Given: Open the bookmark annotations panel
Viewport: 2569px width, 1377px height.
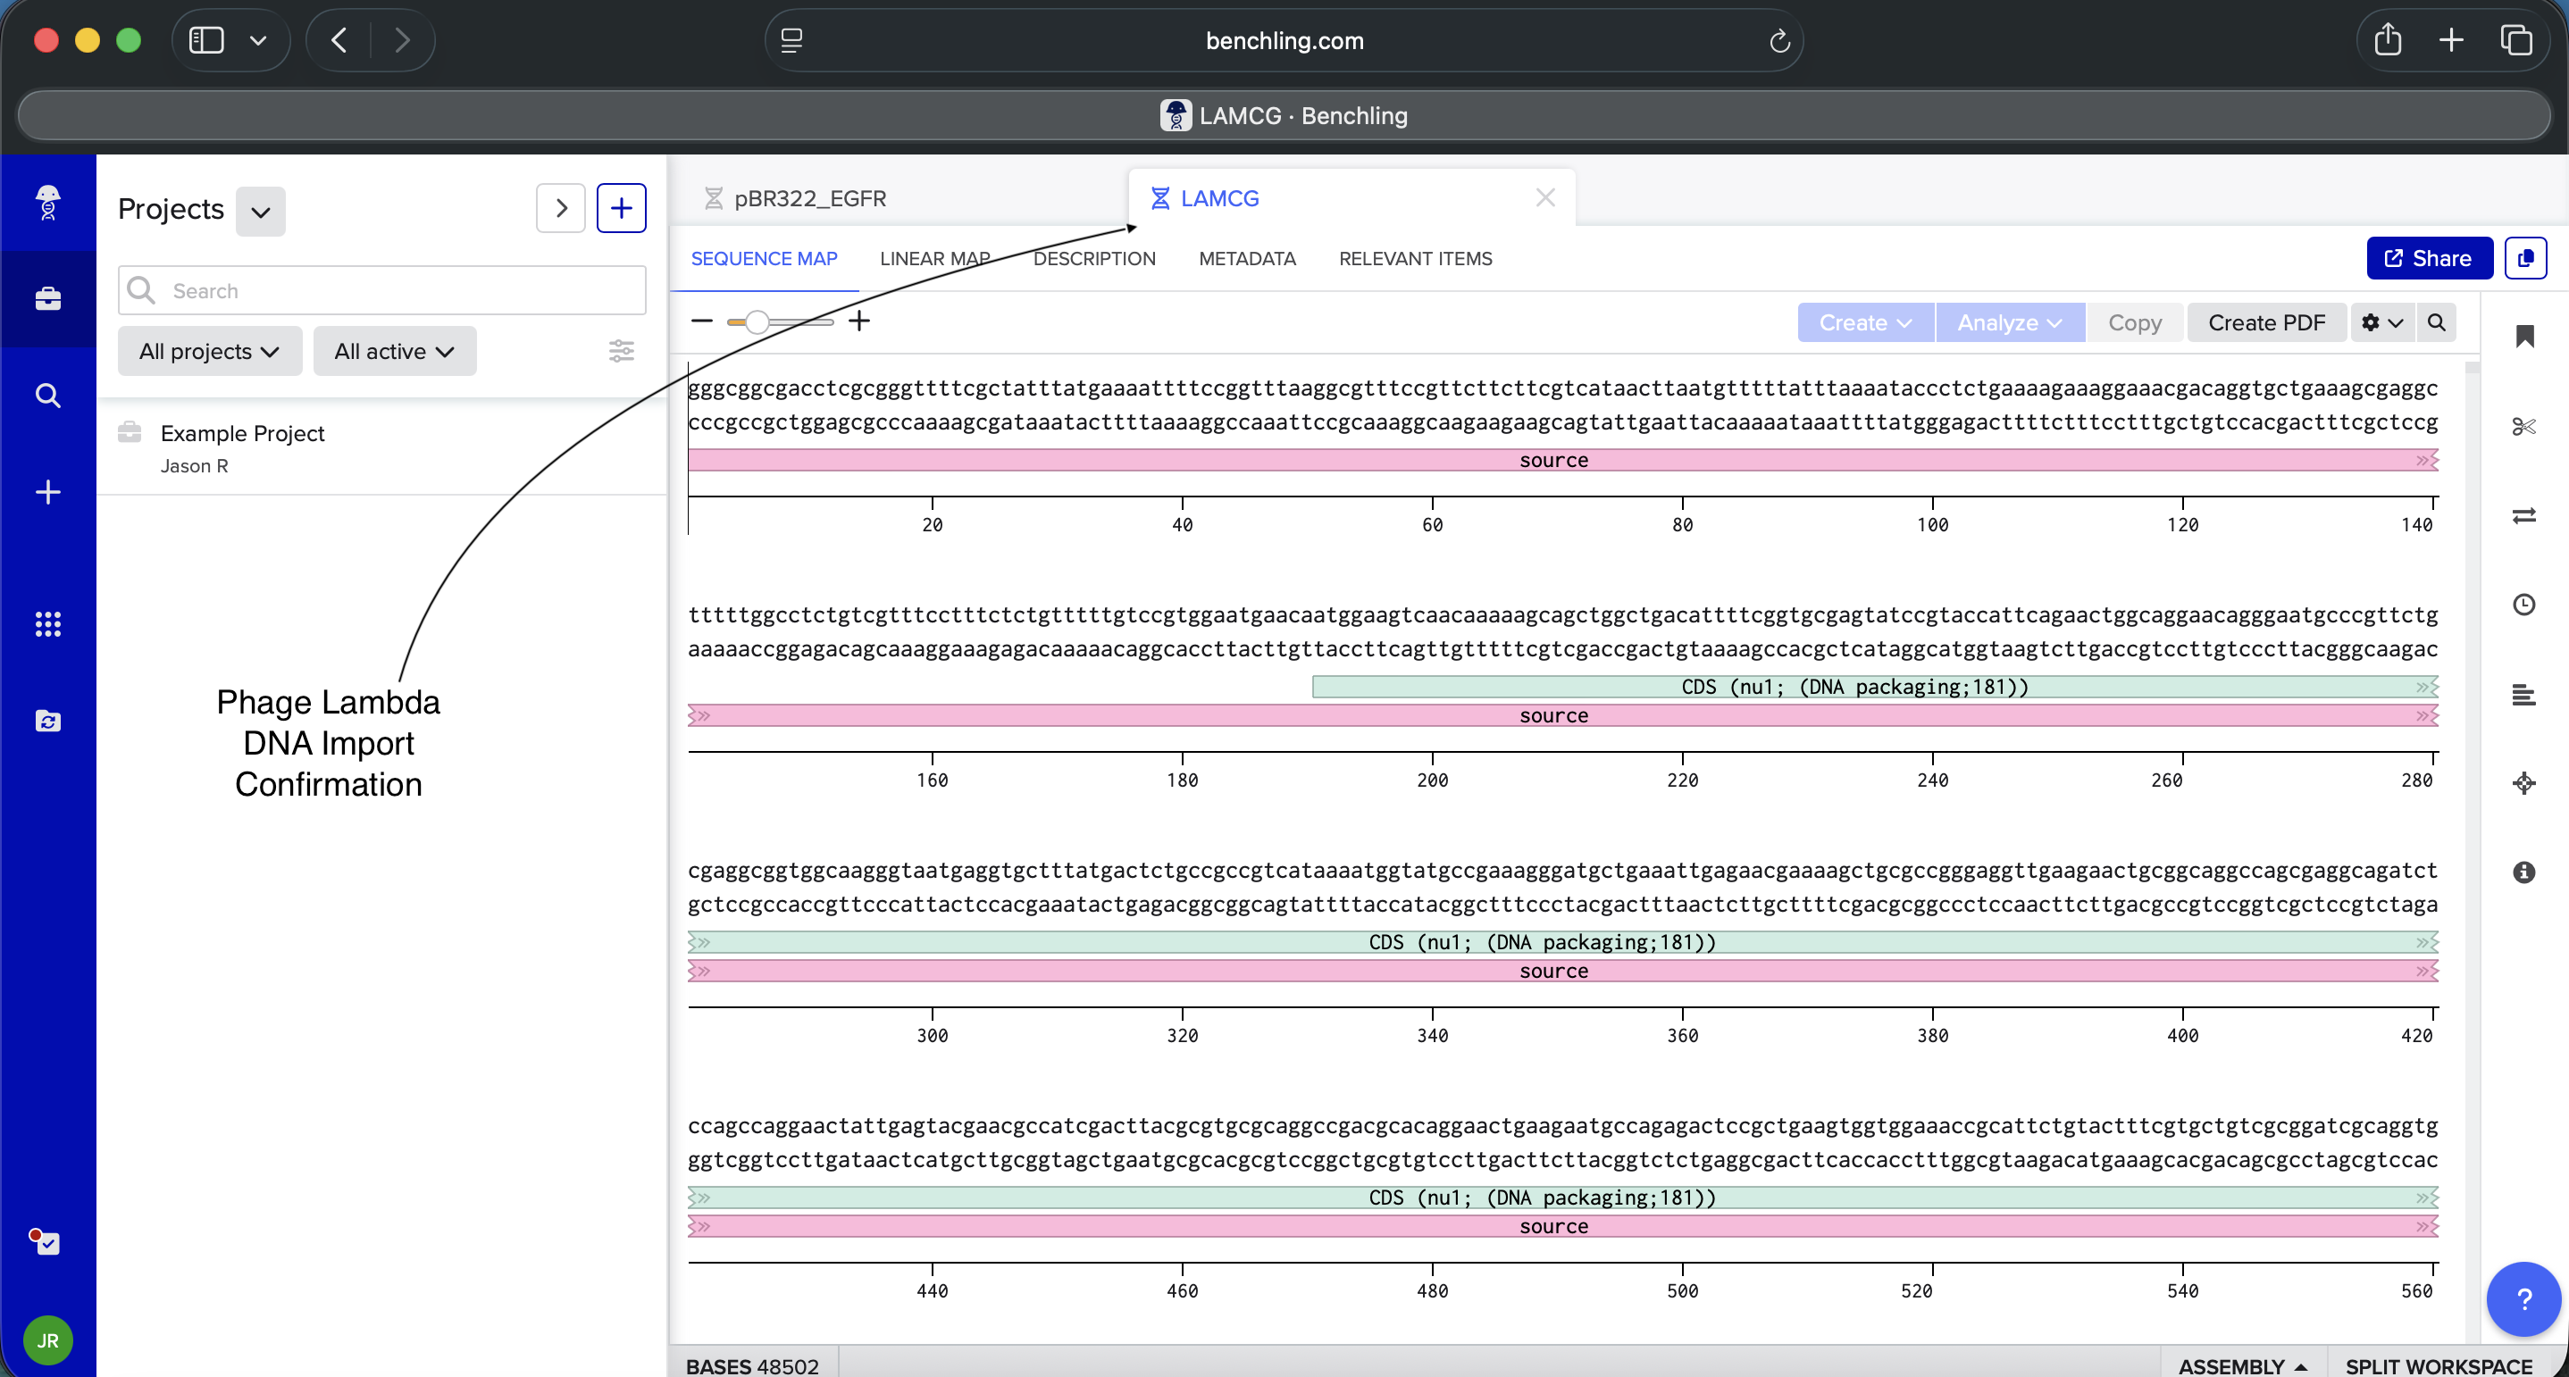Looking at the screenshot, I should pyautogui.click(x=2525, y=337).
